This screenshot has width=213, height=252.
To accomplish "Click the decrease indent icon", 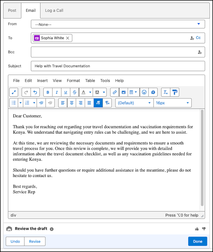I will click(50, 103).
